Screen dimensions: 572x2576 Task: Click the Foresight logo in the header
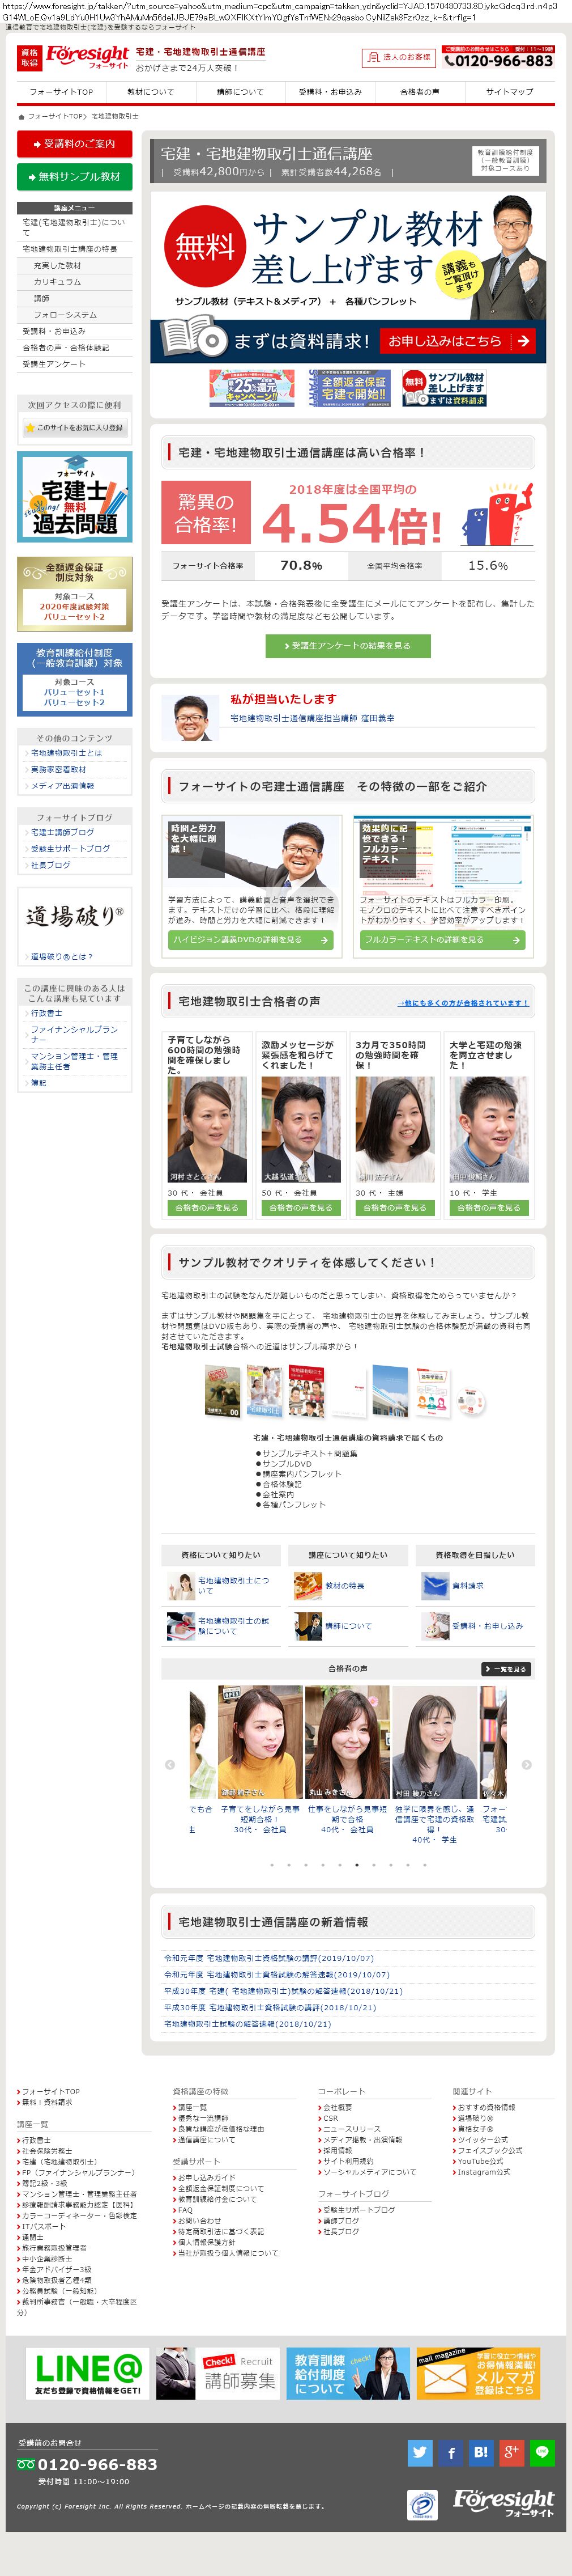87,57
